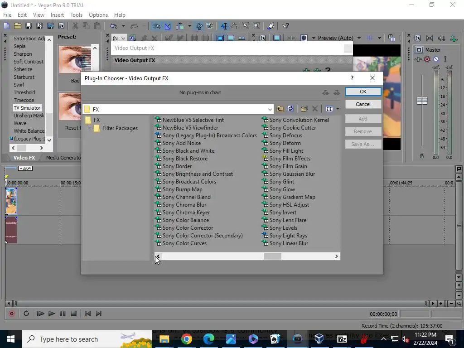Click Play From Start in transport bar

40,314
